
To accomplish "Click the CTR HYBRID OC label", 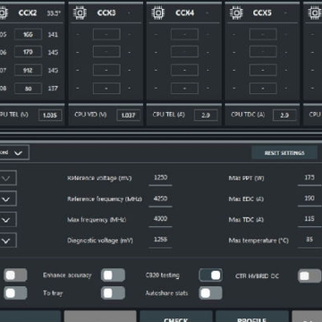I will (x=258, y=276).
